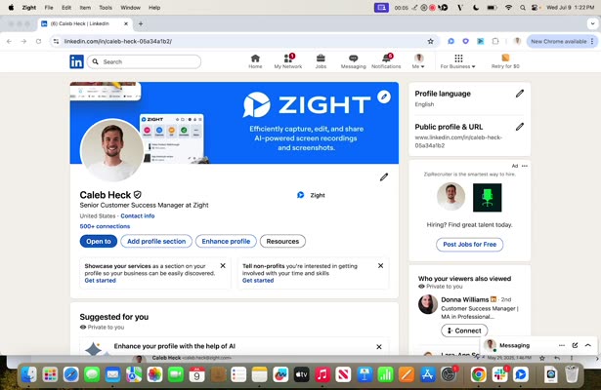The width and height of the screenshot is (601, 390).
Task: Dismiss the Tell non-profits card
Action: coord(380,265)
